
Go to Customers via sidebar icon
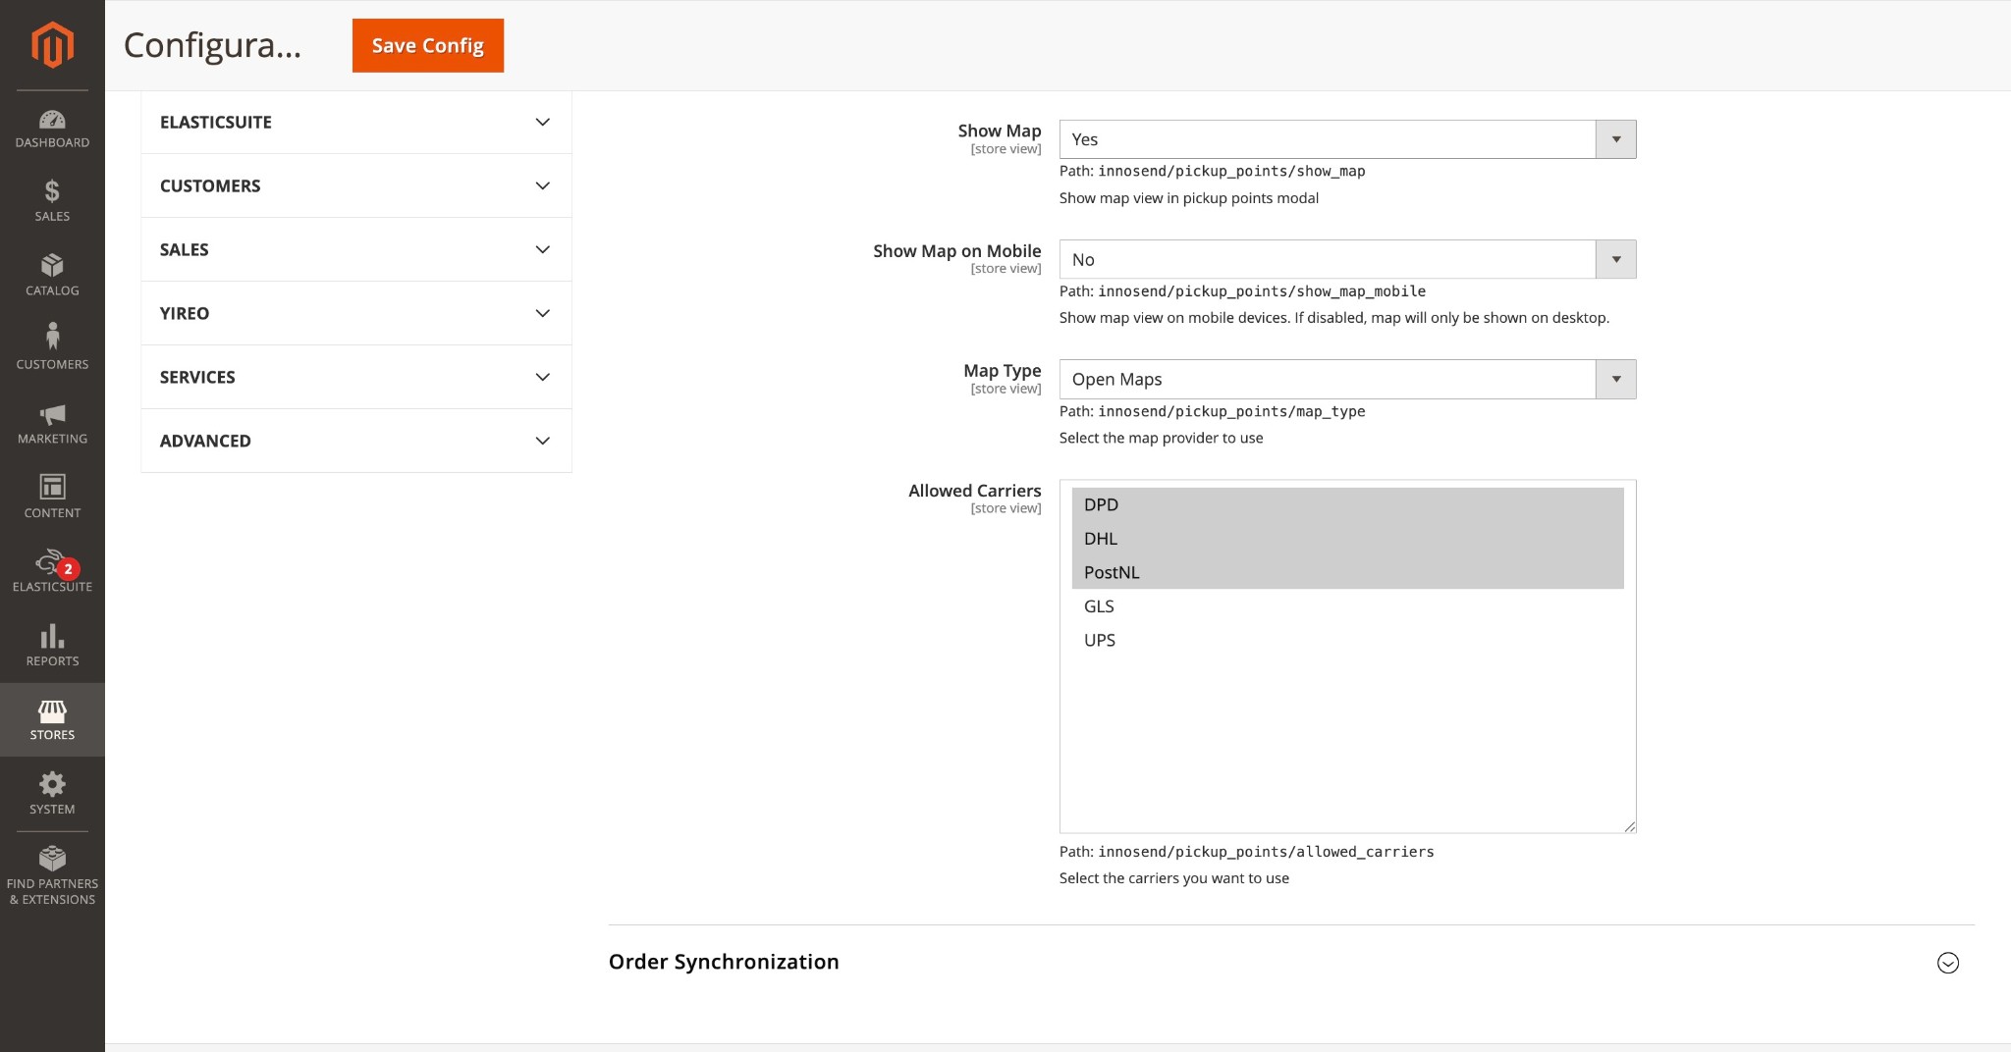[52, 348]
